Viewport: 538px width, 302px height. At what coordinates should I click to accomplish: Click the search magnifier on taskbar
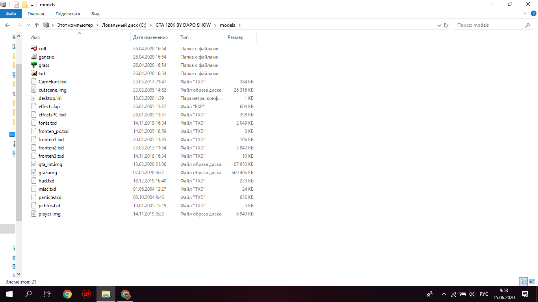[x=28, y=294]
